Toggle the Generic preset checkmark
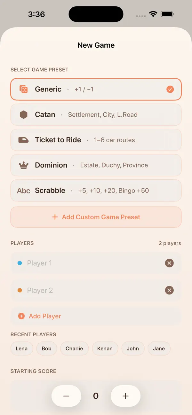 point(170,89)
